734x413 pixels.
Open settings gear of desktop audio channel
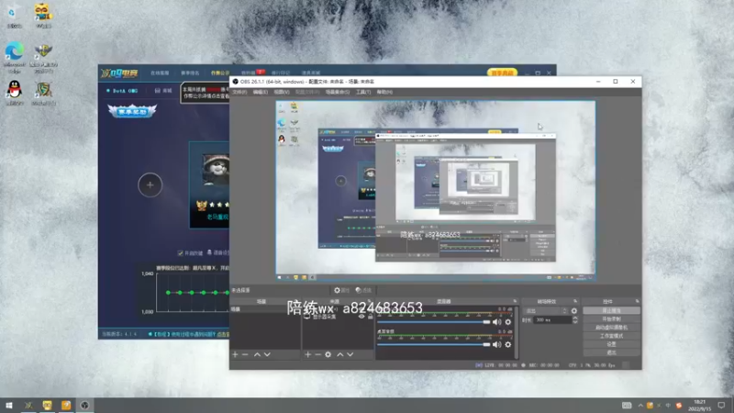[x=508, y=345]
